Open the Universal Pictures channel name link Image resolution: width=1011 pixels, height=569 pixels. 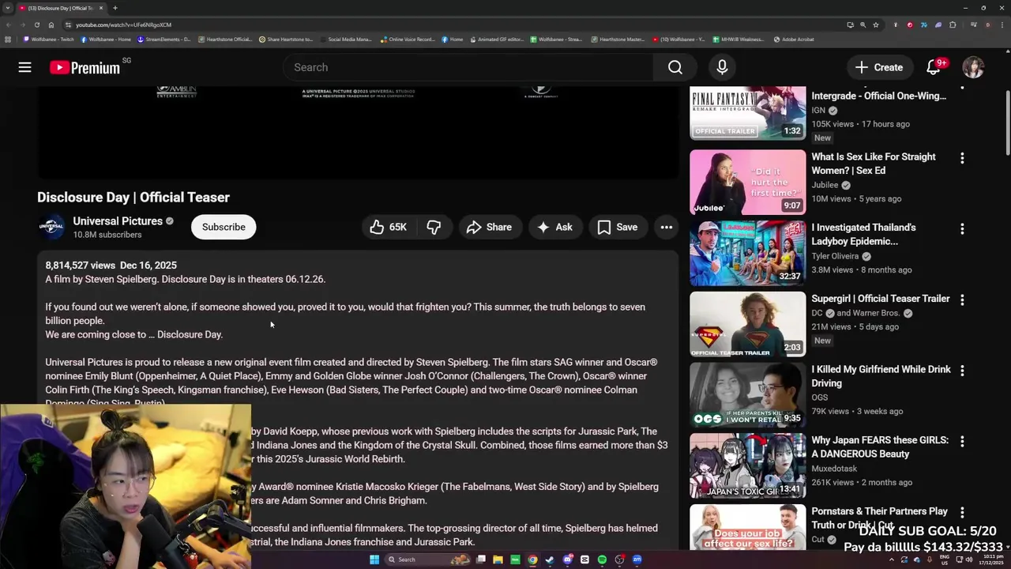coord(118,221)
